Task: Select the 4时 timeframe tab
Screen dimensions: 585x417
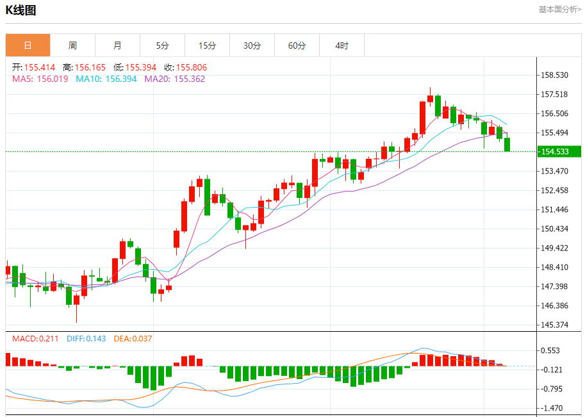Action: [342, 45]
